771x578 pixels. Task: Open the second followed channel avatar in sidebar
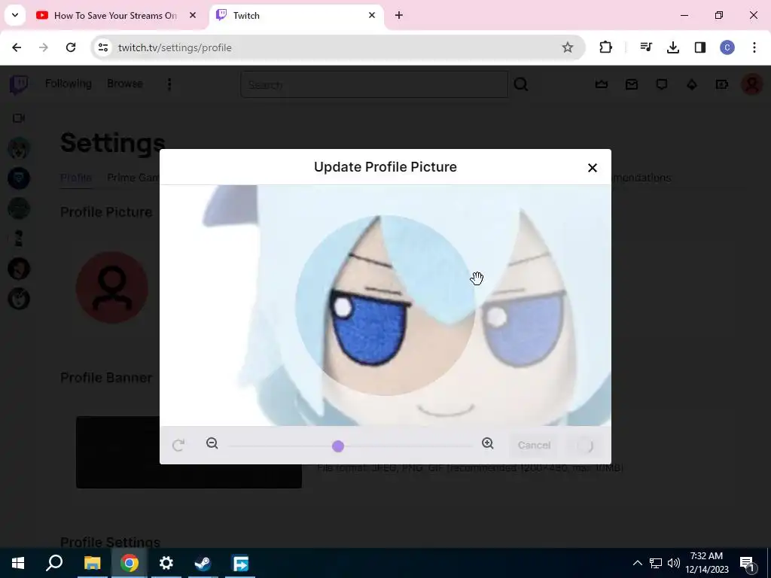[19, 178]
